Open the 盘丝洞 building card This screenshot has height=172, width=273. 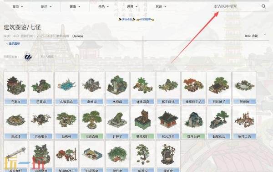pyautogui.click(x=92, y=89)
